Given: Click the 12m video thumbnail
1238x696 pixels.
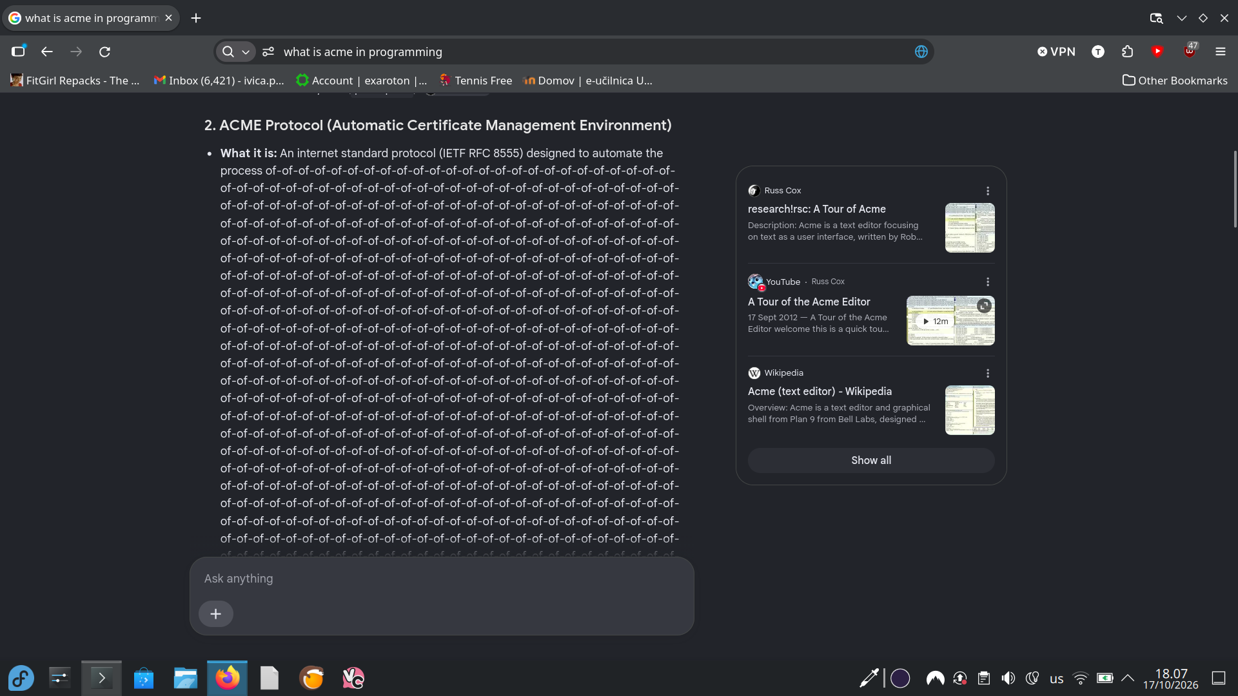Looking at the screenshot, I should coord(950,320).
